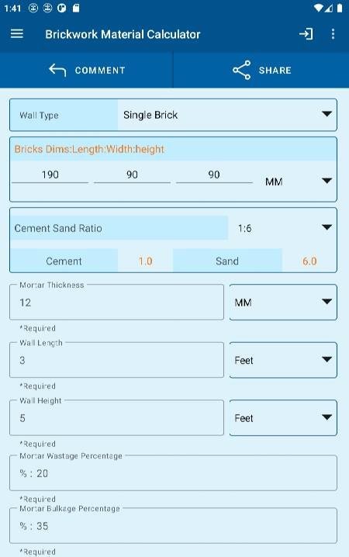Expand the Wall Type dropdown
Image resolution: width=349 pixels, height=557 pixels.
(x=227, y=115)
